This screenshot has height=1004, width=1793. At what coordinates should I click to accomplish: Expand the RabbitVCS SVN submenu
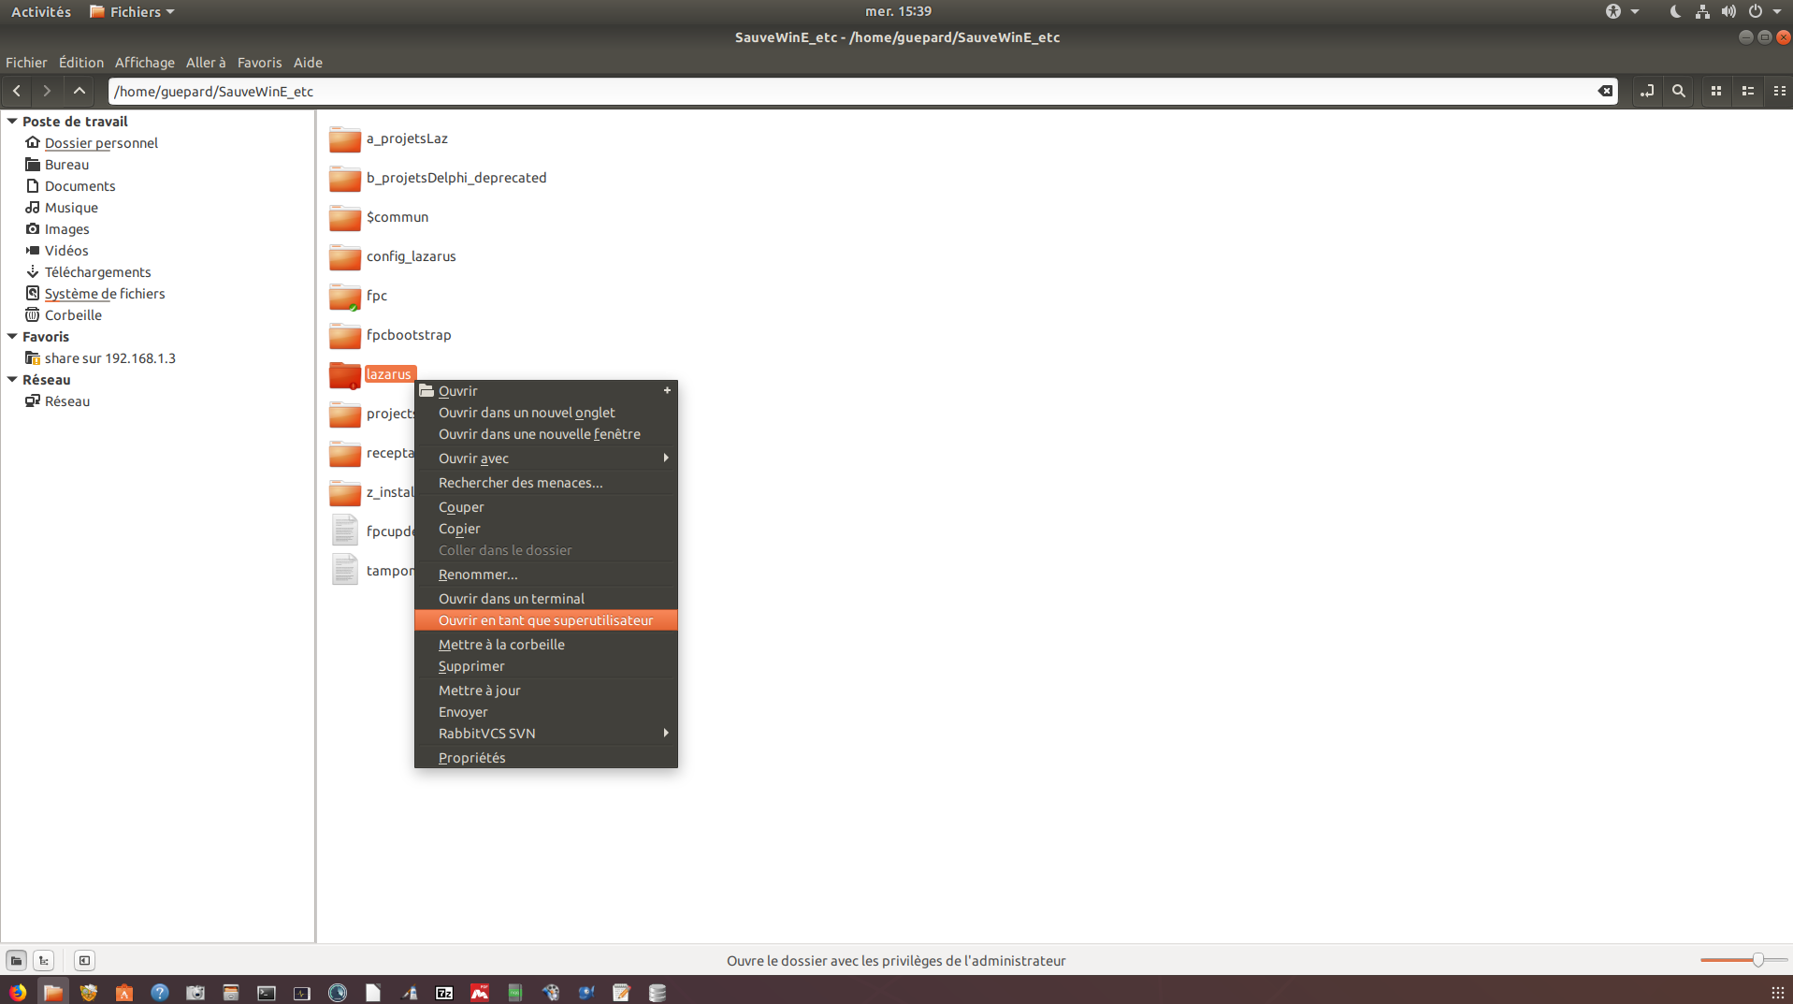545,734
